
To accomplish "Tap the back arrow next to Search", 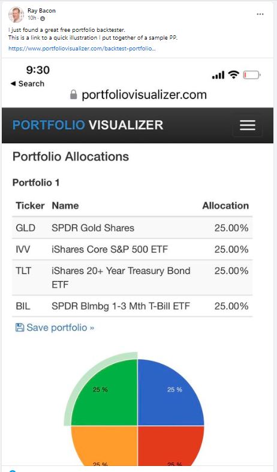I will pos(13,83).
